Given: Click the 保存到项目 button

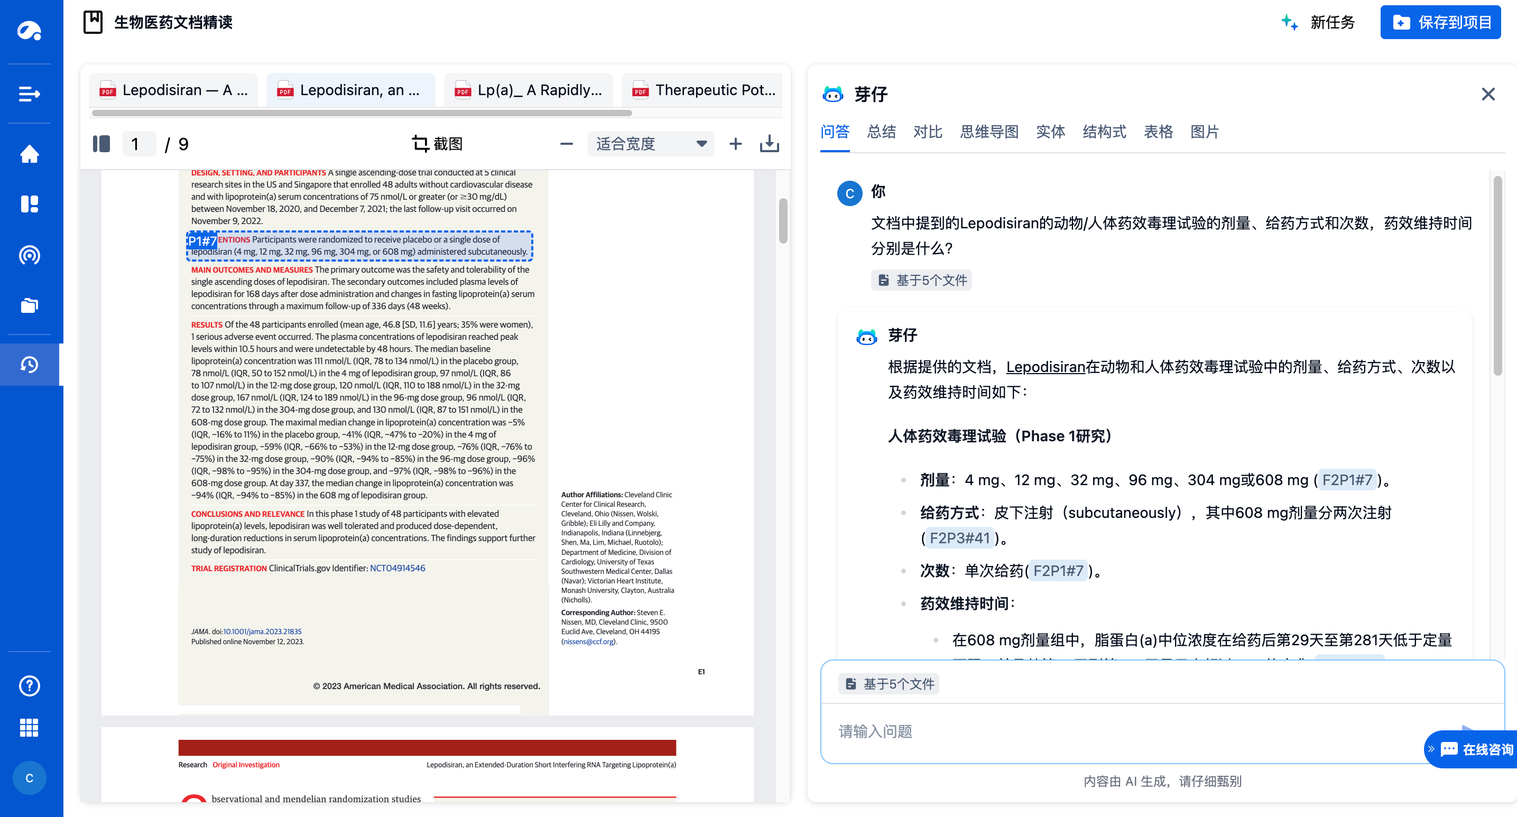Looking at the screenshot, I should 1440,22.
